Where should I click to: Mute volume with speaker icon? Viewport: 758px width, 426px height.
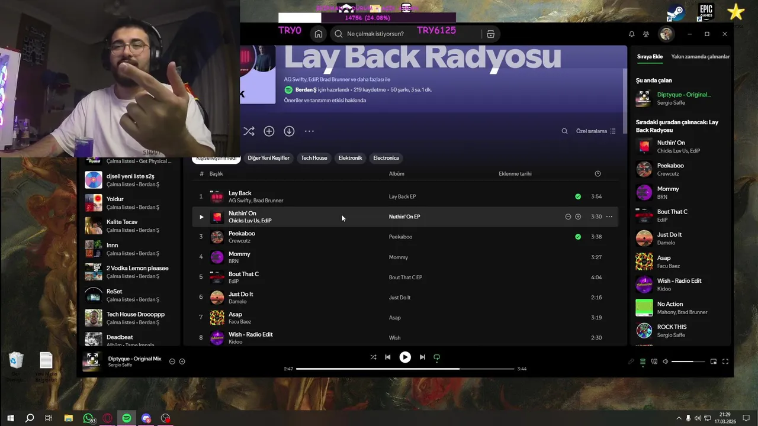click(665, 362)
